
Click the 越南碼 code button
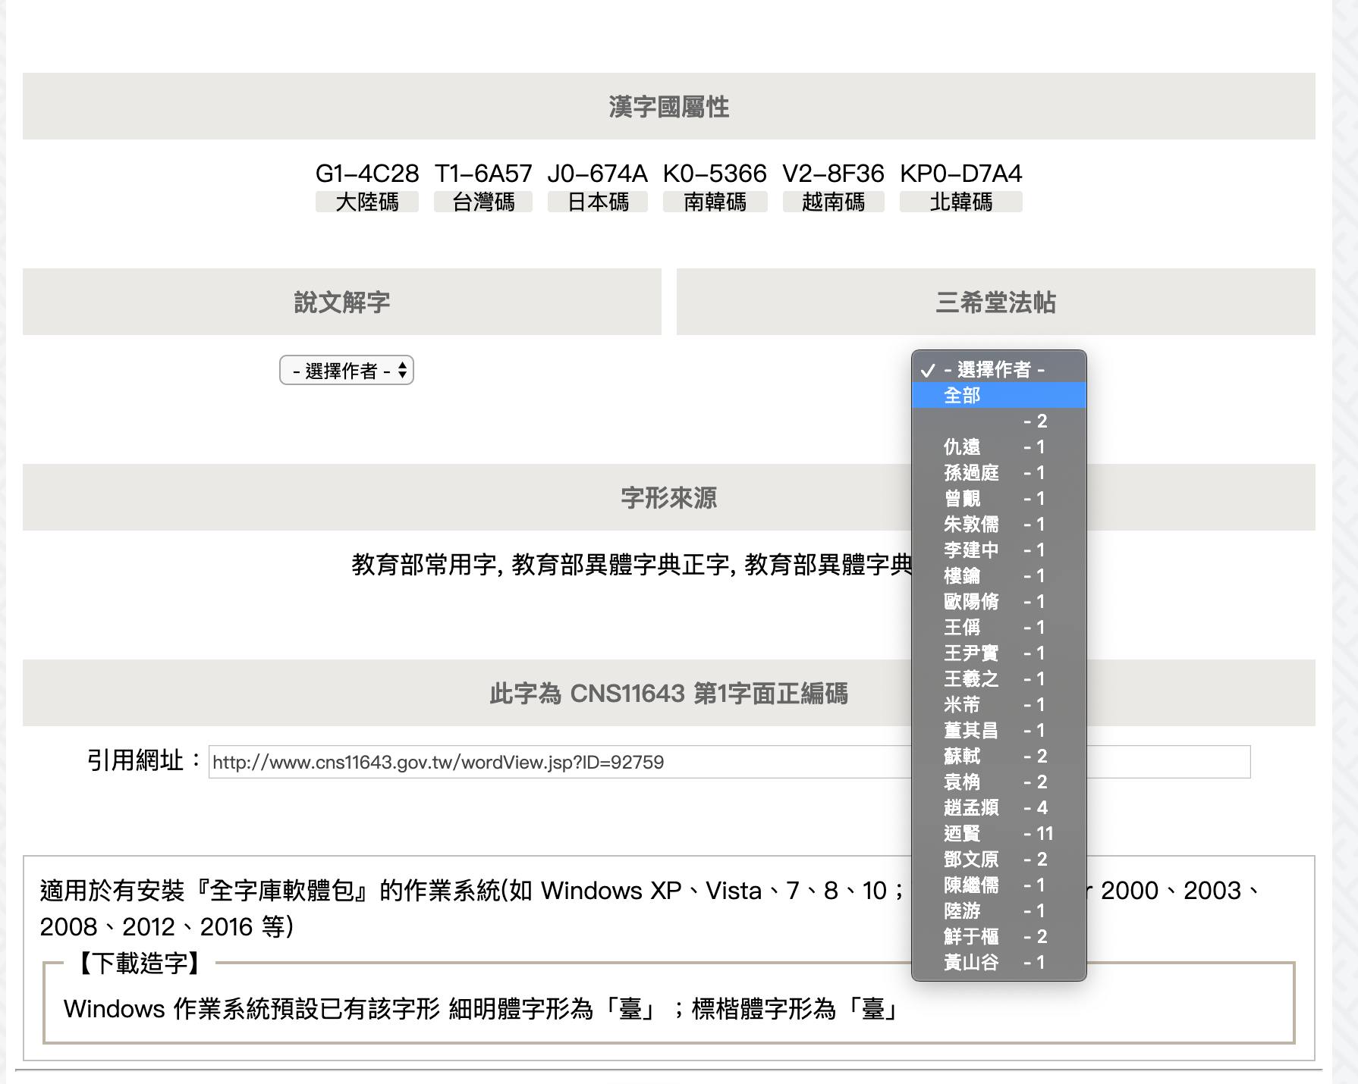(x=832, y=202)
